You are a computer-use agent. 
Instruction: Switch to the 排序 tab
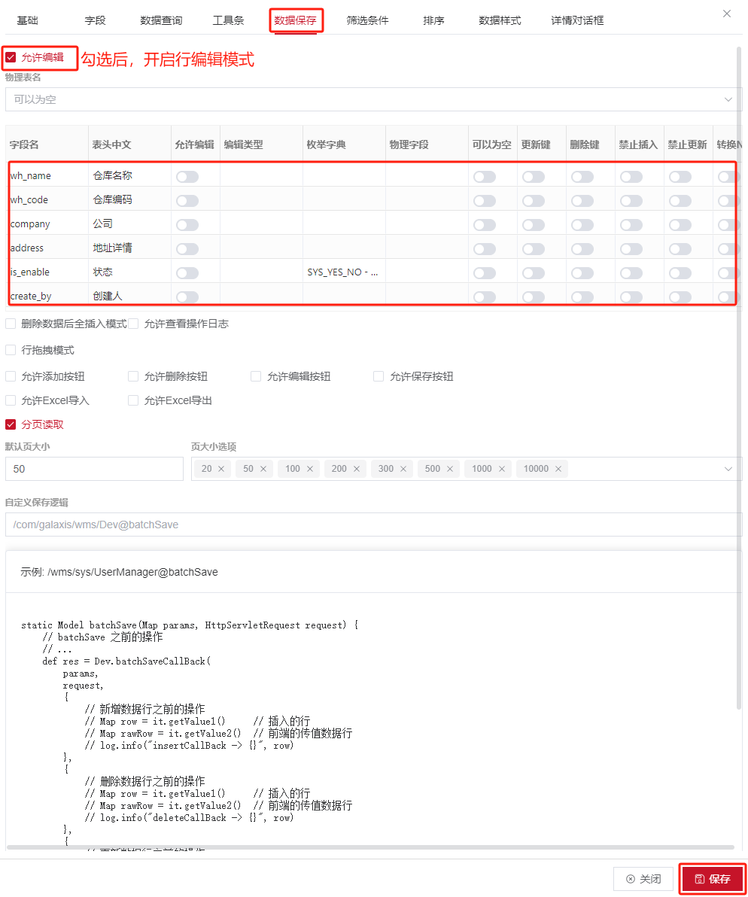point(433,20)
